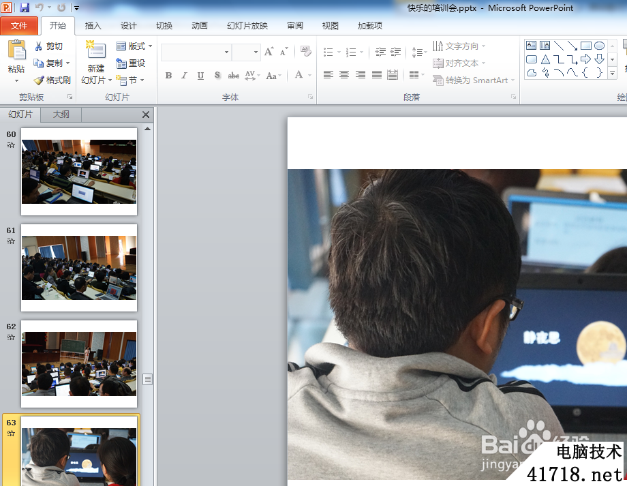Toggle italic formatting
The width and height of the screenshot is (627, 486).
click(184, 75)
